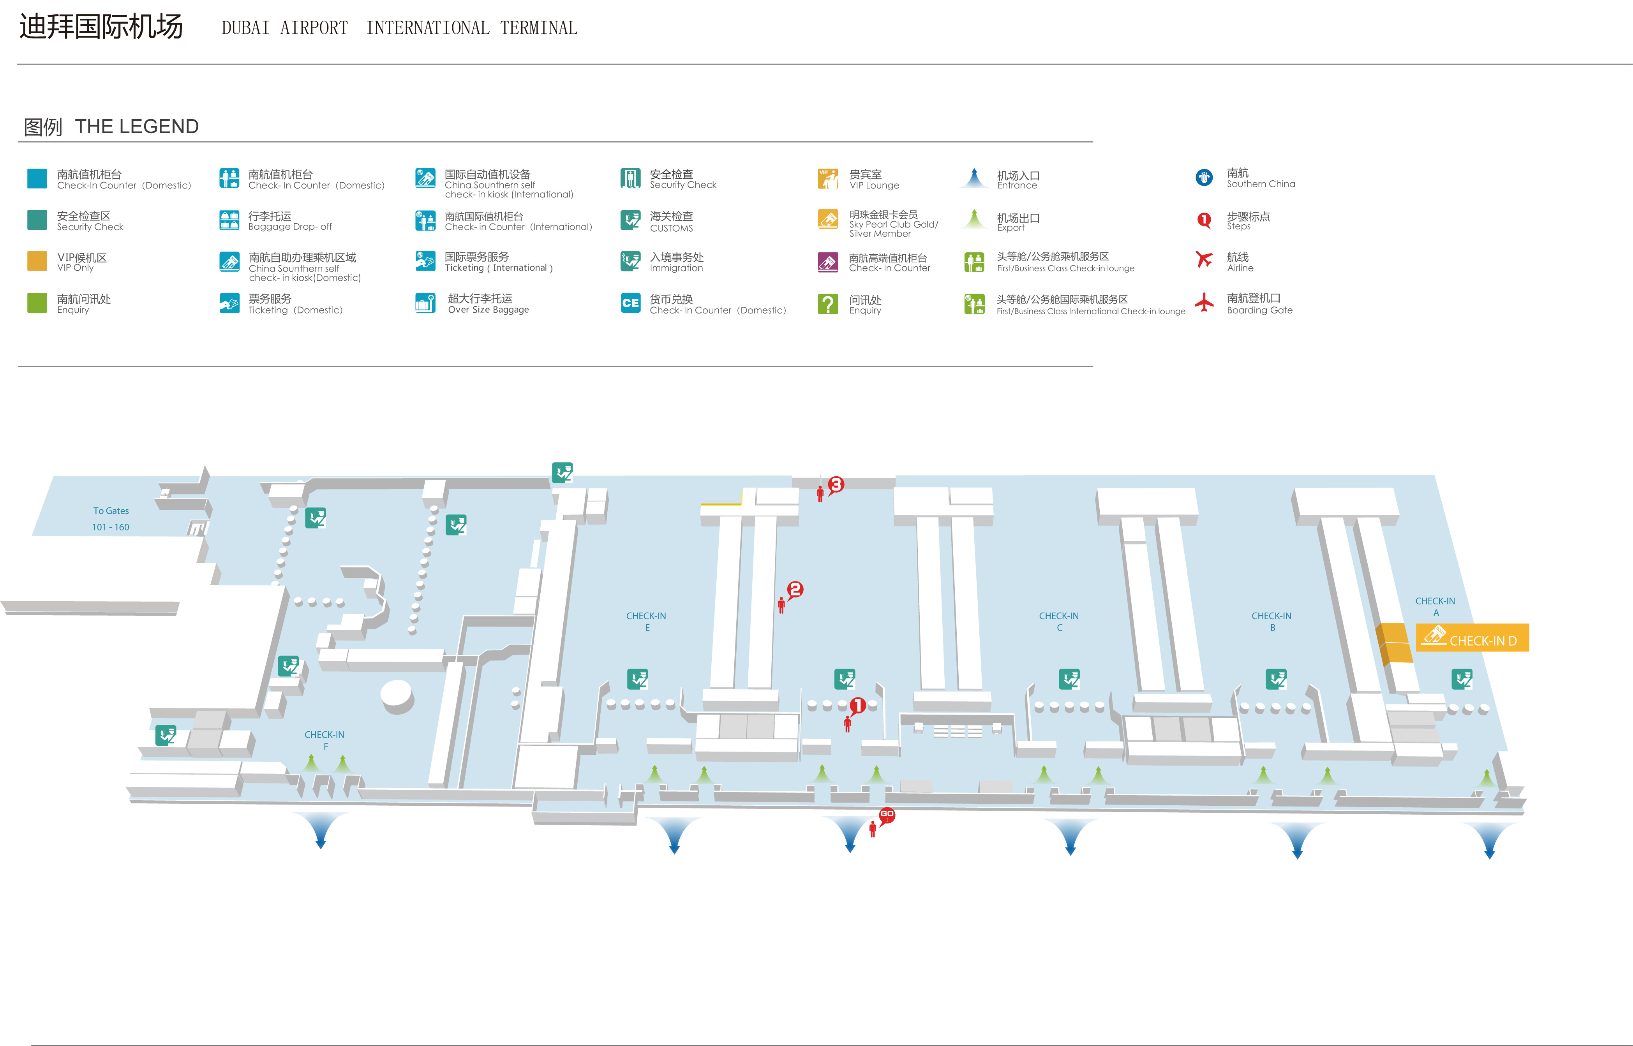Click the CHECK-IN F area label
This screenshot has width=1633, height=1046.
coord(324,740)
